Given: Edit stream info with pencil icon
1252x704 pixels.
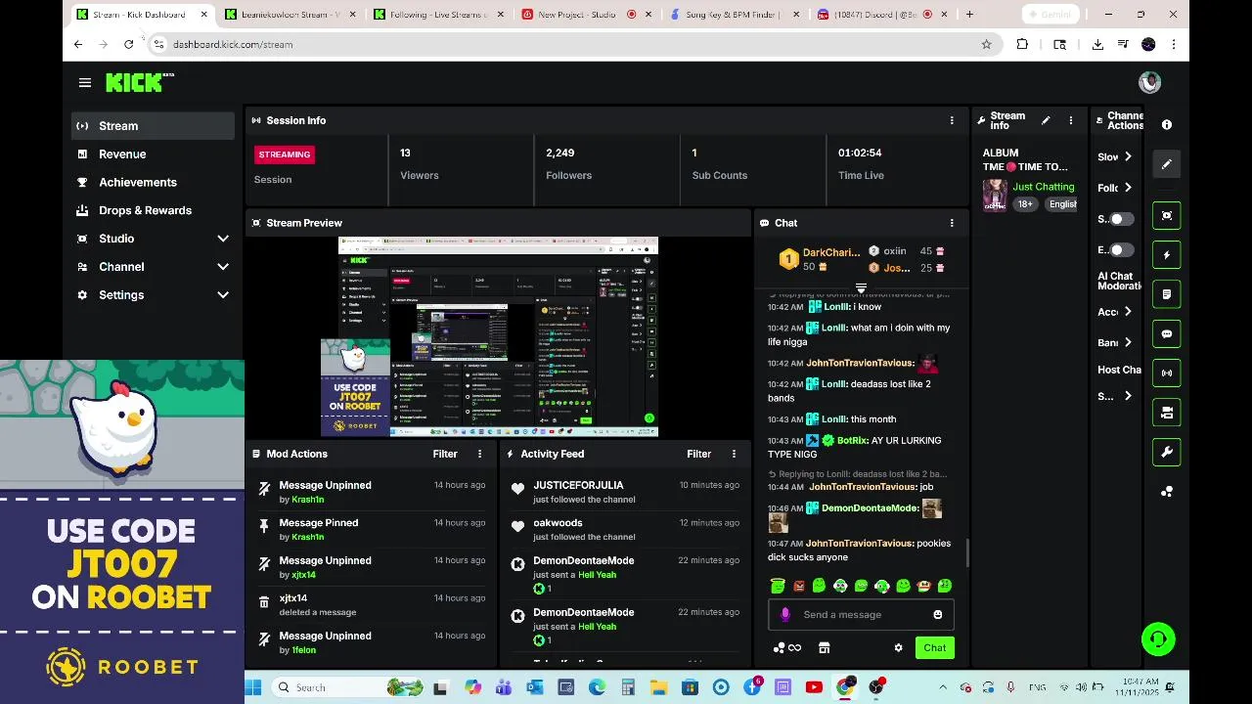Looking at the screenshot, I should (x=1046, y=120).
